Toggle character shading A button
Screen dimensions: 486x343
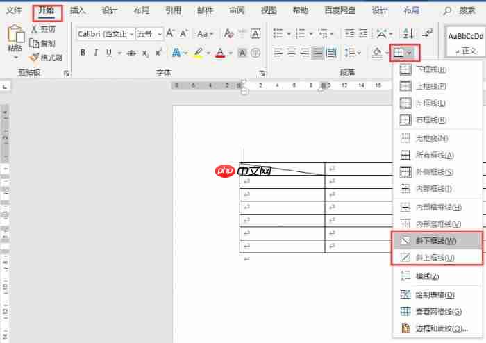click(x=242, y=53)
